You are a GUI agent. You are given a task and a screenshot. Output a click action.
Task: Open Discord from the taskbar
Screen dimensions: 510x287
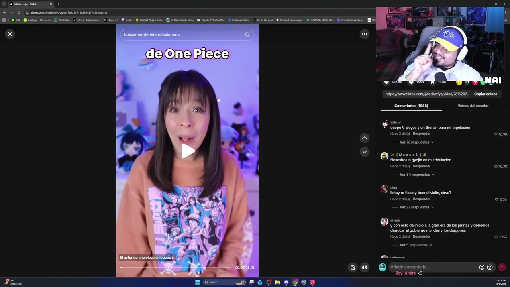(286, 282)
